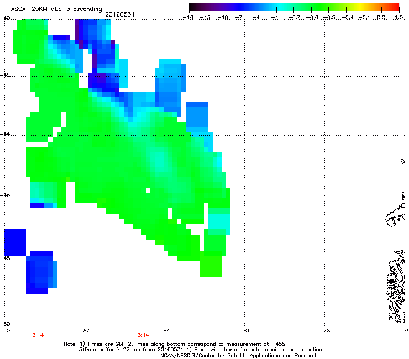The image size is (409, 359).
Task: Click the "-13" color scale label
Action: (x=205, y=18)
